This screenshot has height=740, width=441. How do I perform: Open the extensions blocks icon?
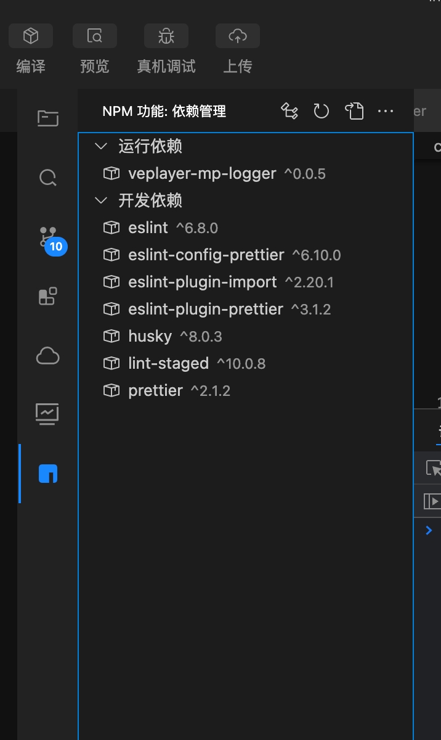point(47,297)
